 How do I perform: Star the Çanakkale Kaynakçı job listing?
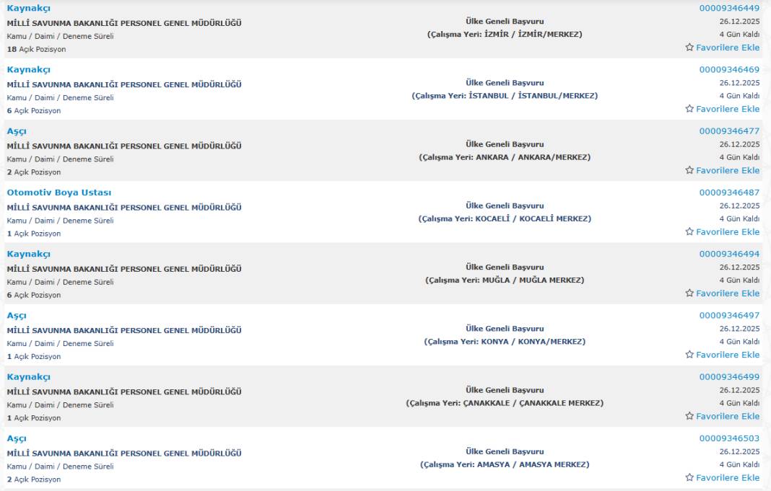[x=689, y=416]
